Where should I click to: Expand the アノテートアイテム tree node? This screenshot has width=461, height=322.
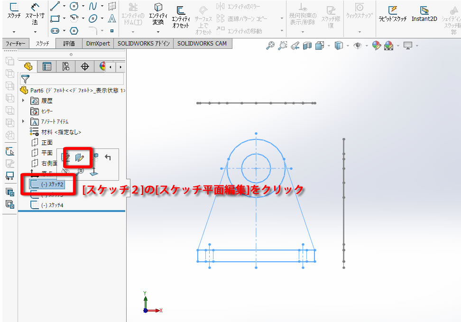23,121
